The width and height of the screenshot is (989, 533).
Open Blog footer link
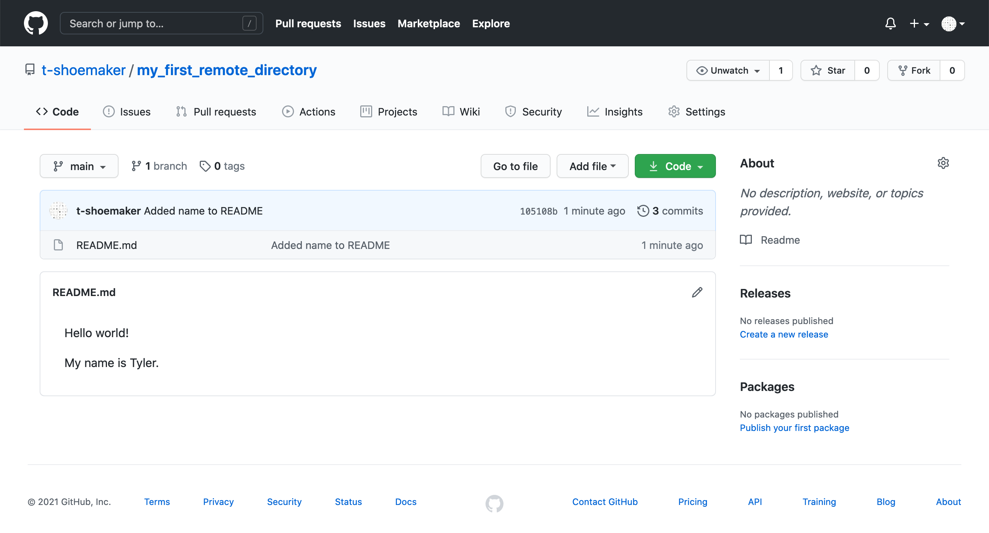point(885,502)
